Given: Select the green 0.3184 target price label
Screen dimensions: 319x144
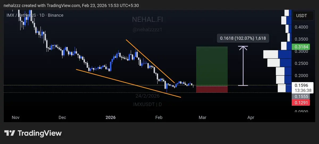Looking at the screenshot, I should click(x=301, y=47).
